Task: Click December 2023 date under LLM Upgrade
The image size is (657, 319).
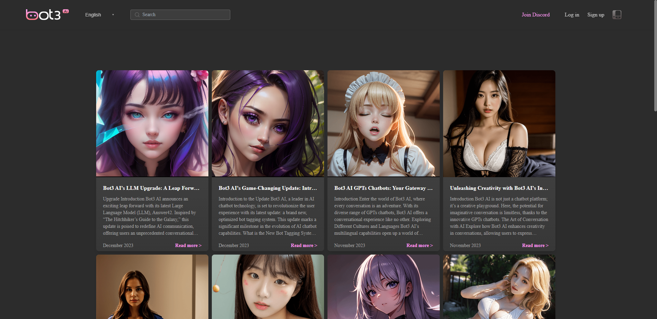Action: click(118, 245)
